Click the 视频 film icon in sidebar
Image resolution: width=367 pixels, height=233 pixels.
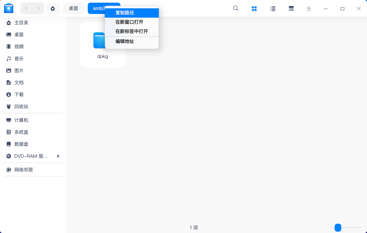click(x=9, y=47)
